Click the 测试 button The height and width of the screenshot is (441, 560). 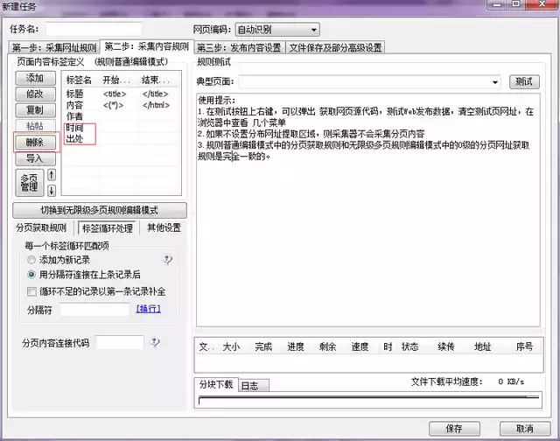(524, 81)
